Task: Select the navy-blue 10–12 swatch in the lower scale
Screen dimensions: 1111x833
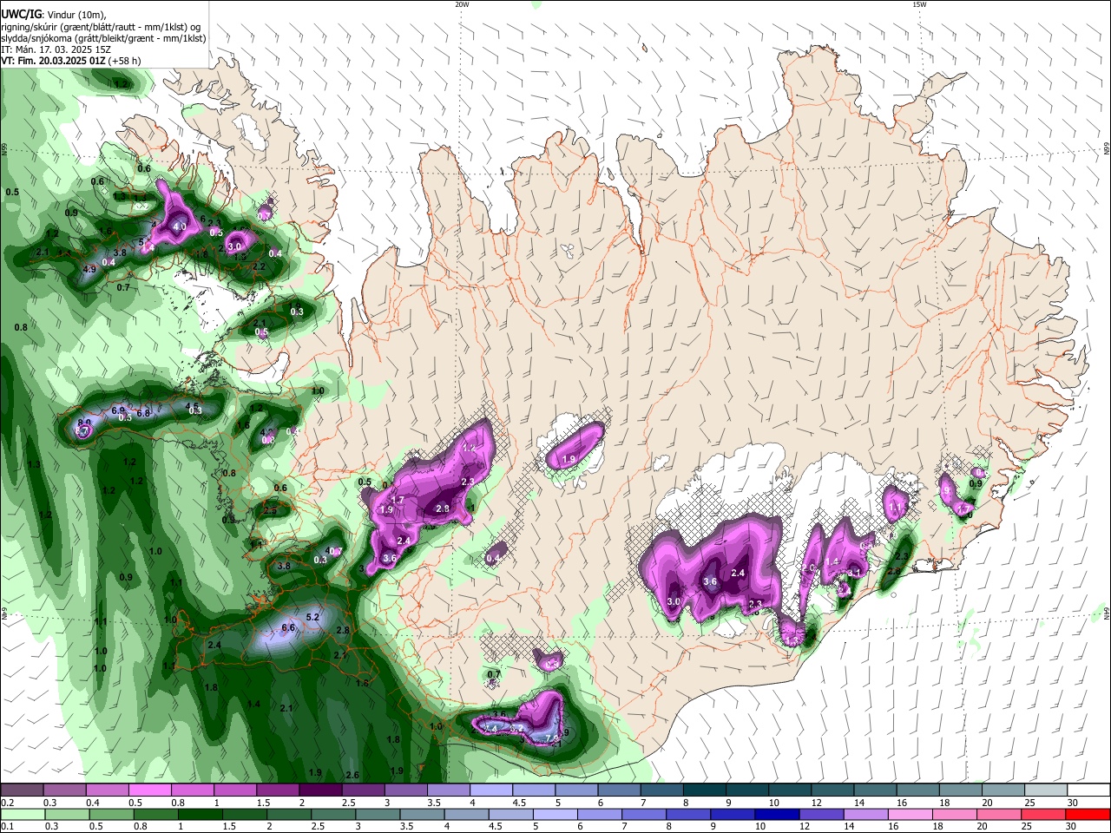Action: tap(778, 814)
